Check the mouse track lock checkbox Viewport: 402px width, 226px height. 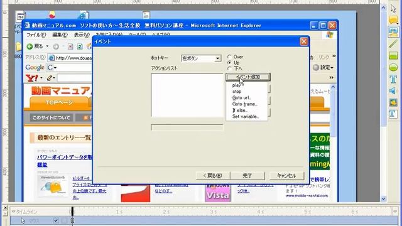pos(64,220)
